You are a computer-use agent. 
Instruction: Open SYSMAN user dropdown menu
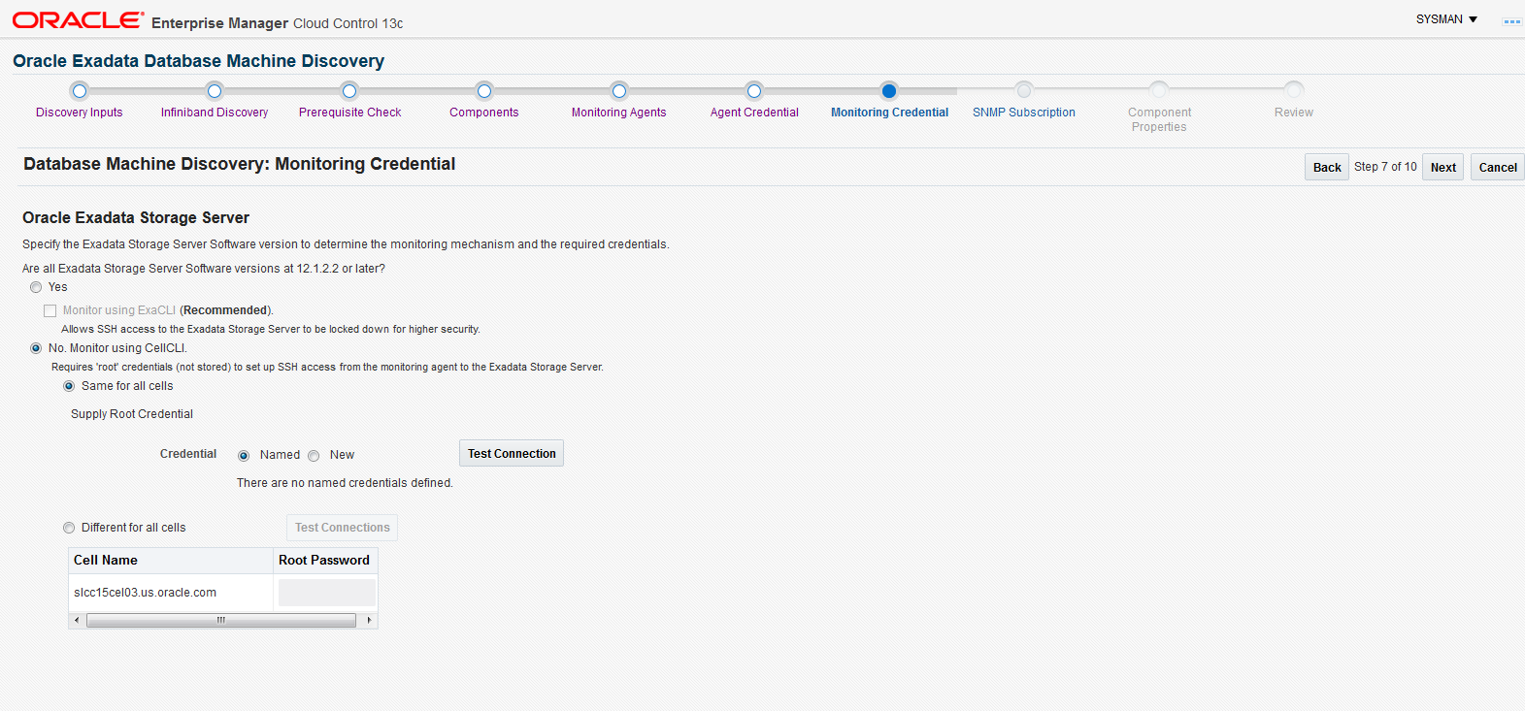tap(1446, 19)
